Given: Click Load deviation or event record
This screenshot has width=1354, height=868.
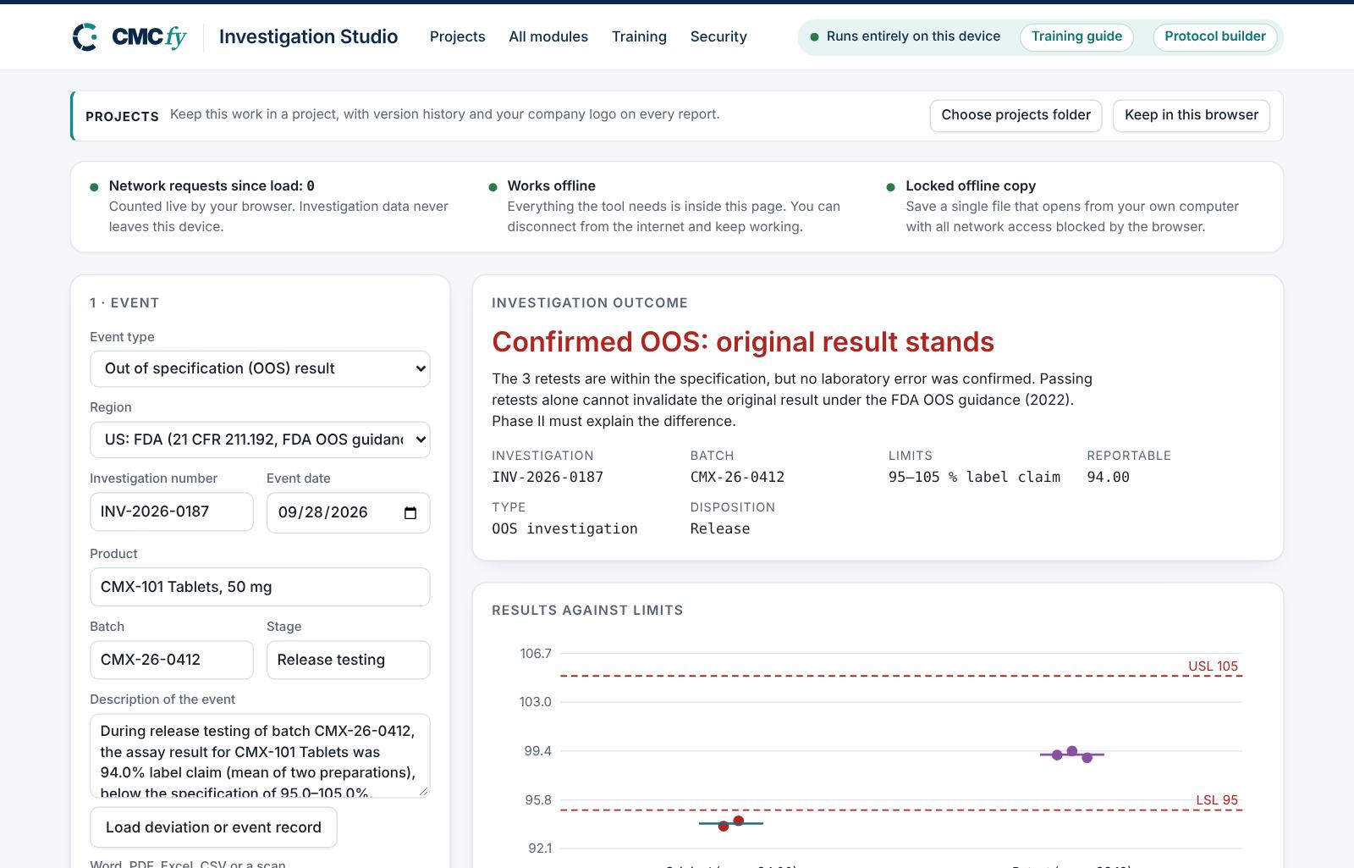Looking at the screenshot, I should tap(213, 827).
